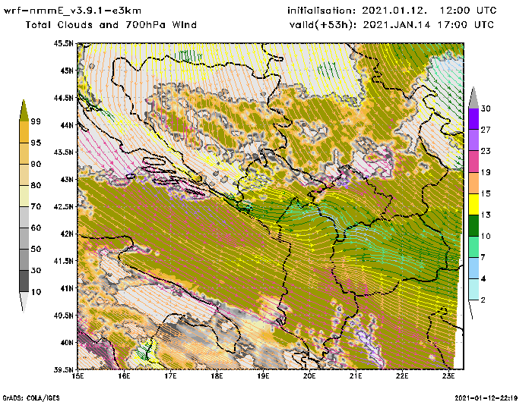Viewport: 532px width, 402px height.
Task: Click the 22E longitude label
Action: pyautogui.click(x=402, y=376)
